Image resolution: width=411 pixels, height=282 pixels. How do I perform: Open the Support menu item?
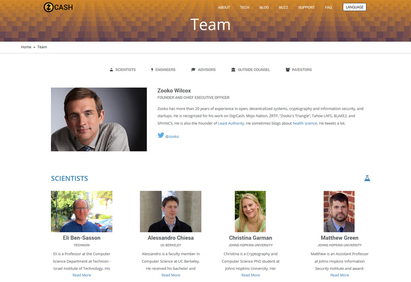[306, 7]
